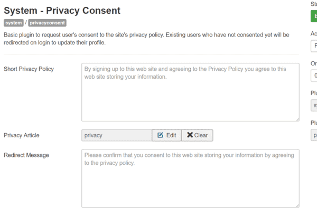Click the Short Privacy Policy label

29,69
